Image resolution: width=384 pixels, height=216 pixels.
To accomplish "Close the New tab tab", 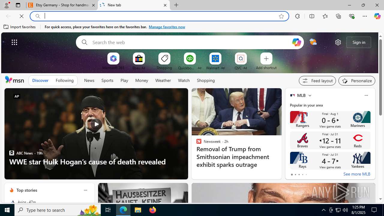I will pyautogui.click(x=165, y=5).
